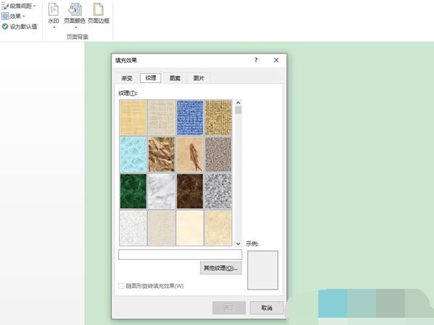
Task: Choose the green marble texture swatch
Action: (133, 191)
